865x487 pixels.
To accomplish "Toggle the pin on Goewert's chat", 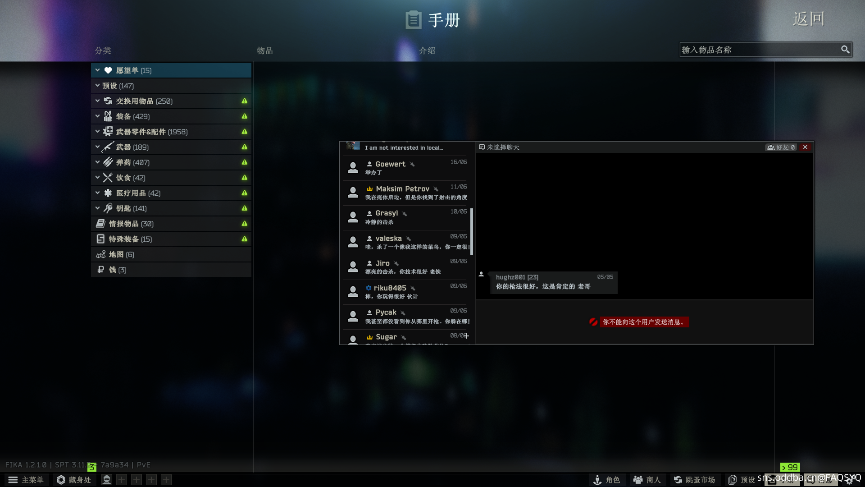I will [x=412, y=165].
